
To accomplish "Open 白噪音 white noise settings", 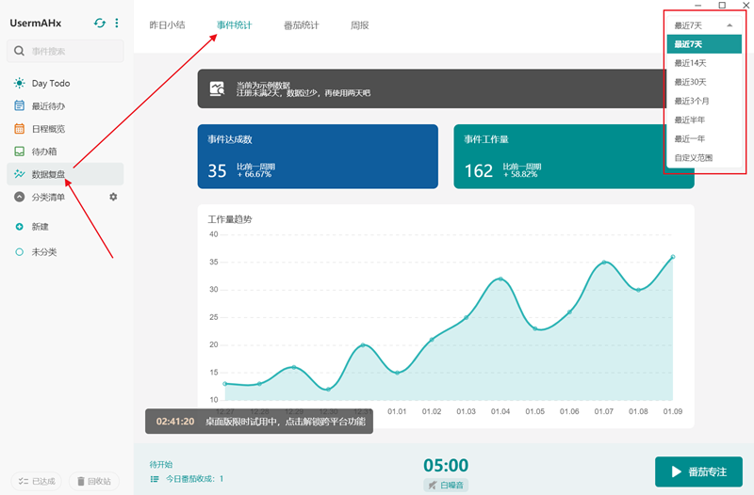I will point(446,485).
